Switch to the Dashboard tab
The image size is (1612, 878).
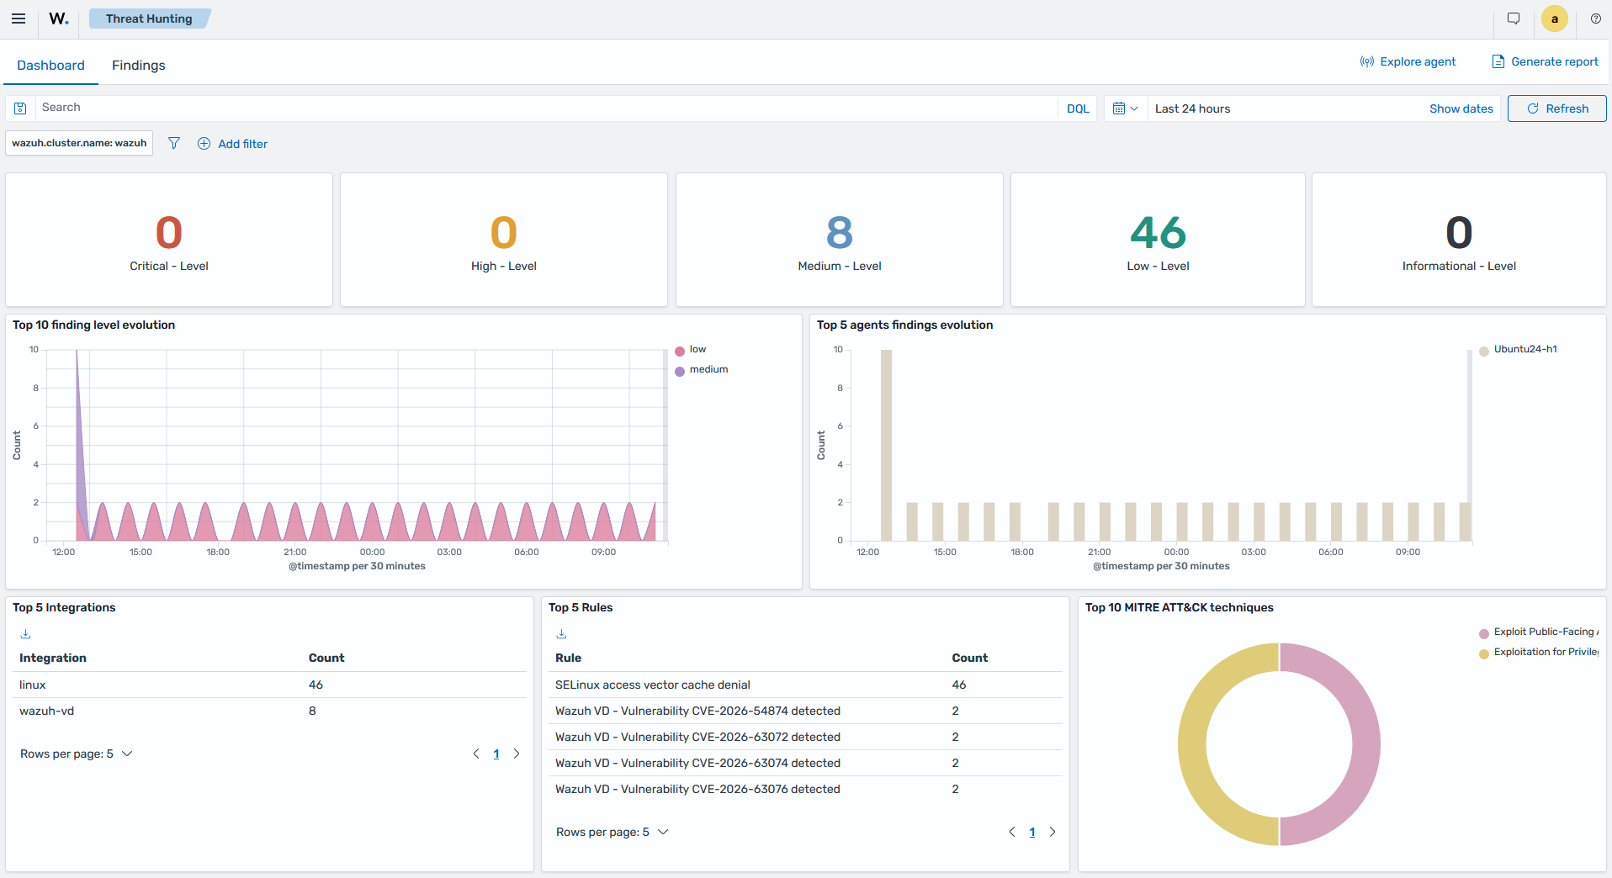coord(50,65)
